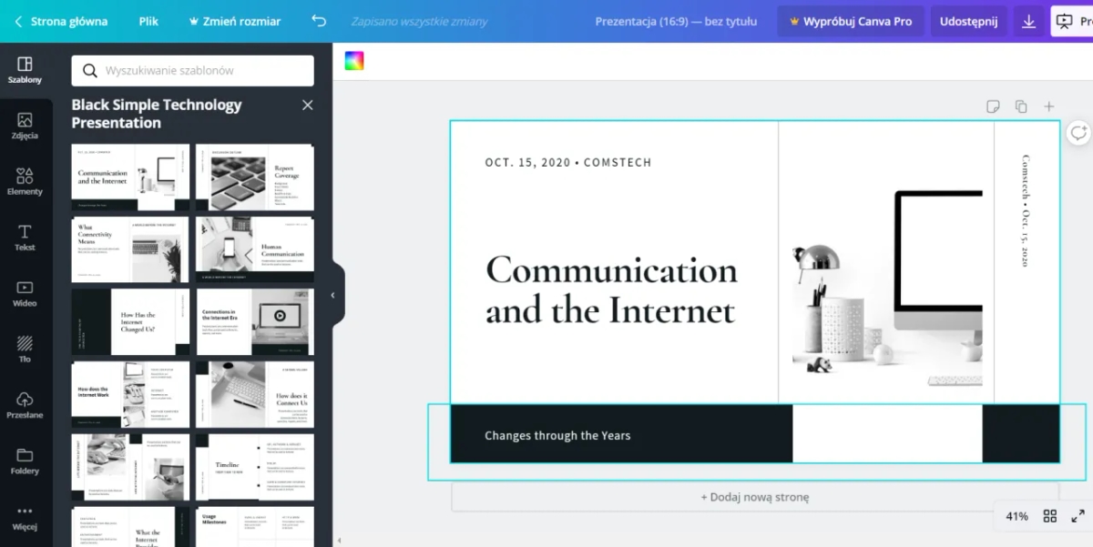The height and width of the screenshot is (547, 1093).
Task: Click the template search field
Action: 193,71
